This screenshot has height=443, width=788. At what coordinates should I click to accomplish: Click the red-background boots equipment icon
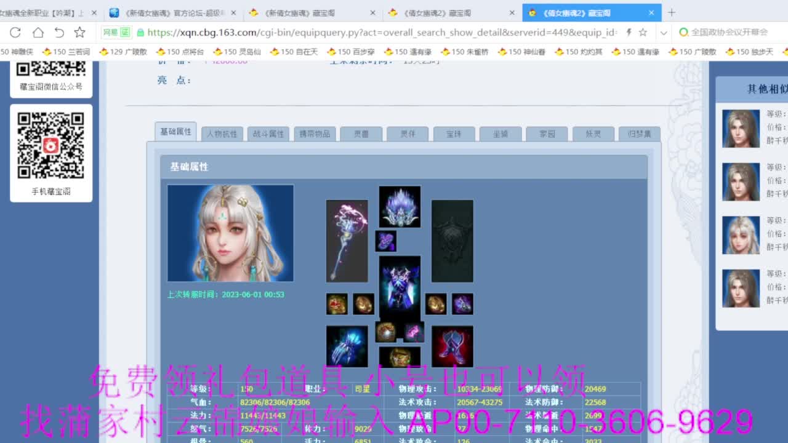tap(452, 346)
